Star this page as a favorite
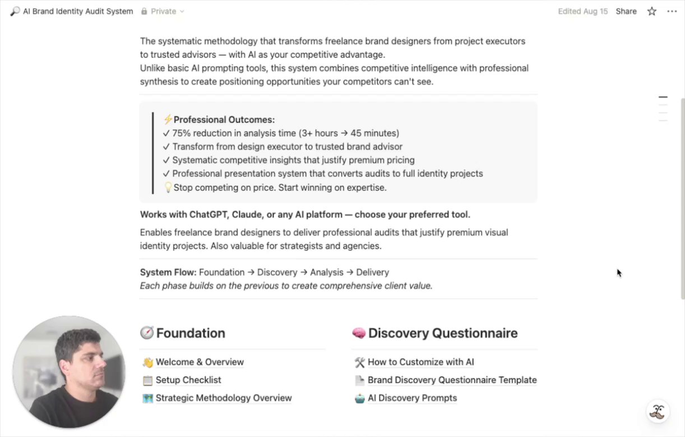Image resolution: width=685 pixels, height=437 pixels. [652, 11]
